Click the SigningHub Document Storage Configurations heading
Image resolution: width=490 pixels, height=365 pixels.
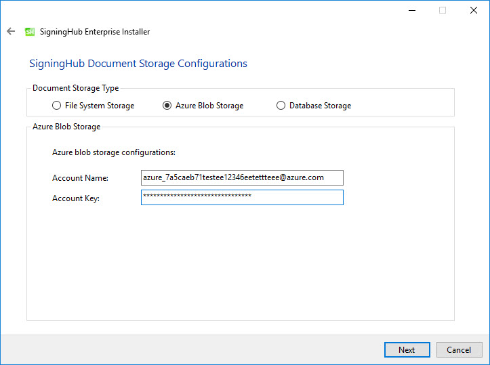click(138, 64)
